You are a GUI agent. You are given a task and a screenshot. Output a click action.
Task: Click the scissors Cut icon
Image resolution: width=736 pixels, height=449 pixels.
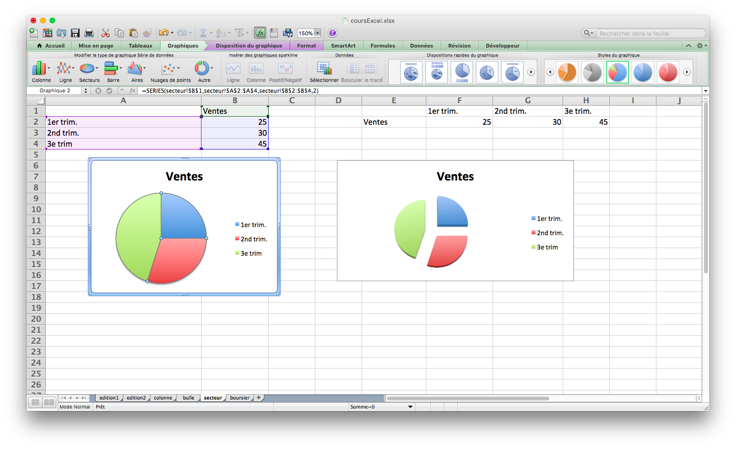pyautogui.click(x=105, y=33)
